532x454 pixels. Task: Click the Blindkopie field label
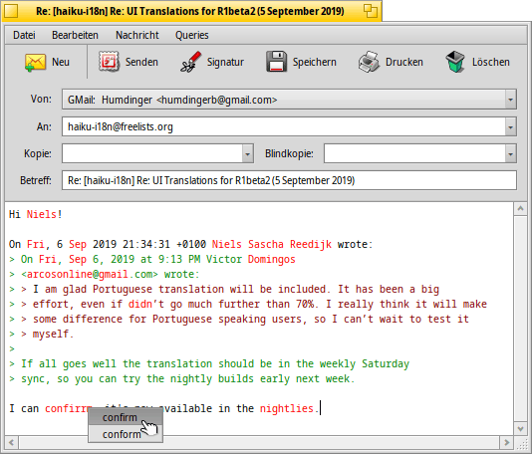(289, 153)
